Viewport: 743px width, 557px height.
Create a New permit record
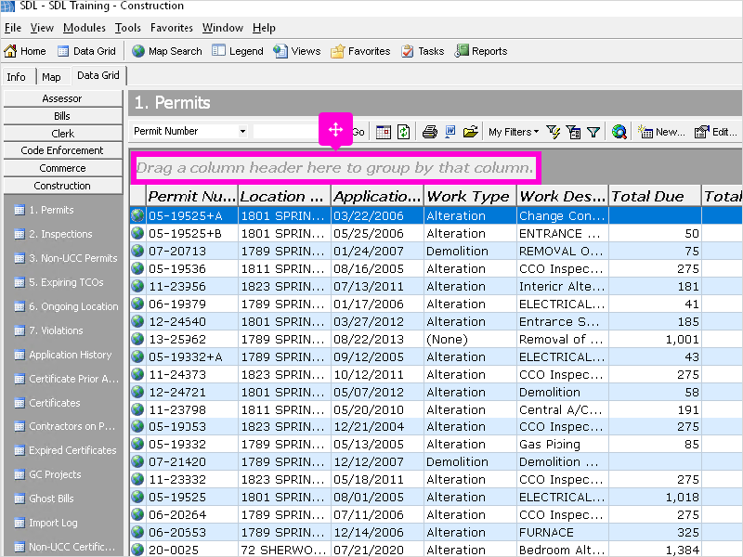pyautogui.click(x=661, y=132)
